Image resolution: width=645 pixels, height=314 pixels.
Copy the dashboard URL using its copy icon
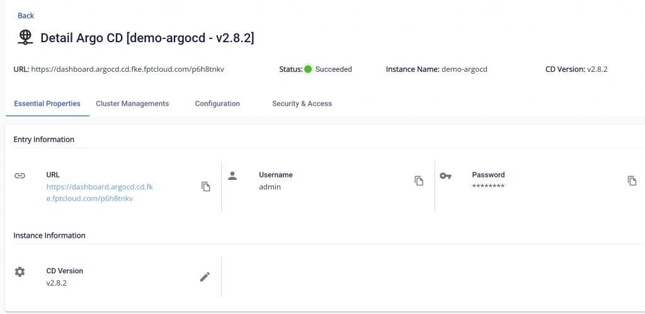point(206,186)
